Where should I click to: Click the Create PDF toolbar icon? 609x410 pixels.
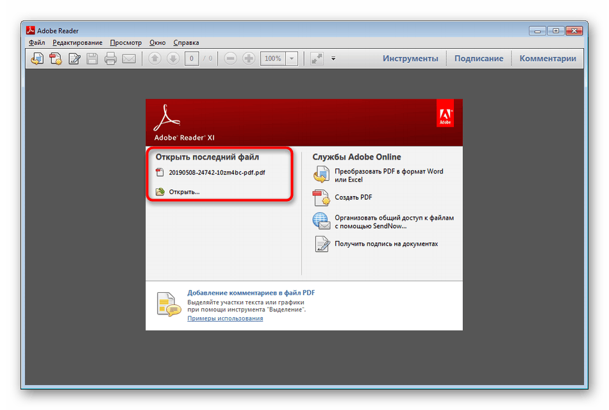point(56,58)
